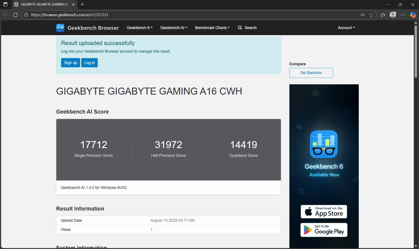Click the page scrollbar up arrow

pos(416,23)
